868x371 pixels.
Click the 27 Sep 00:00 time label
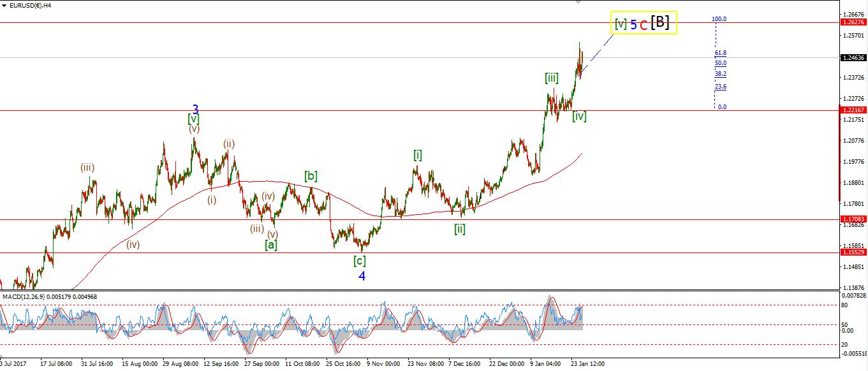pos(261,363)
